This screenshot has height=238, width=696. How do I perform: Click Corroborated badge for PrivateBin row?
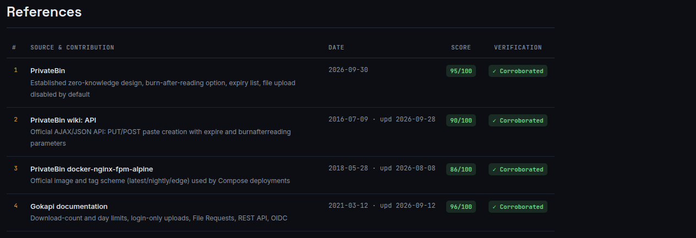[518, 71]
